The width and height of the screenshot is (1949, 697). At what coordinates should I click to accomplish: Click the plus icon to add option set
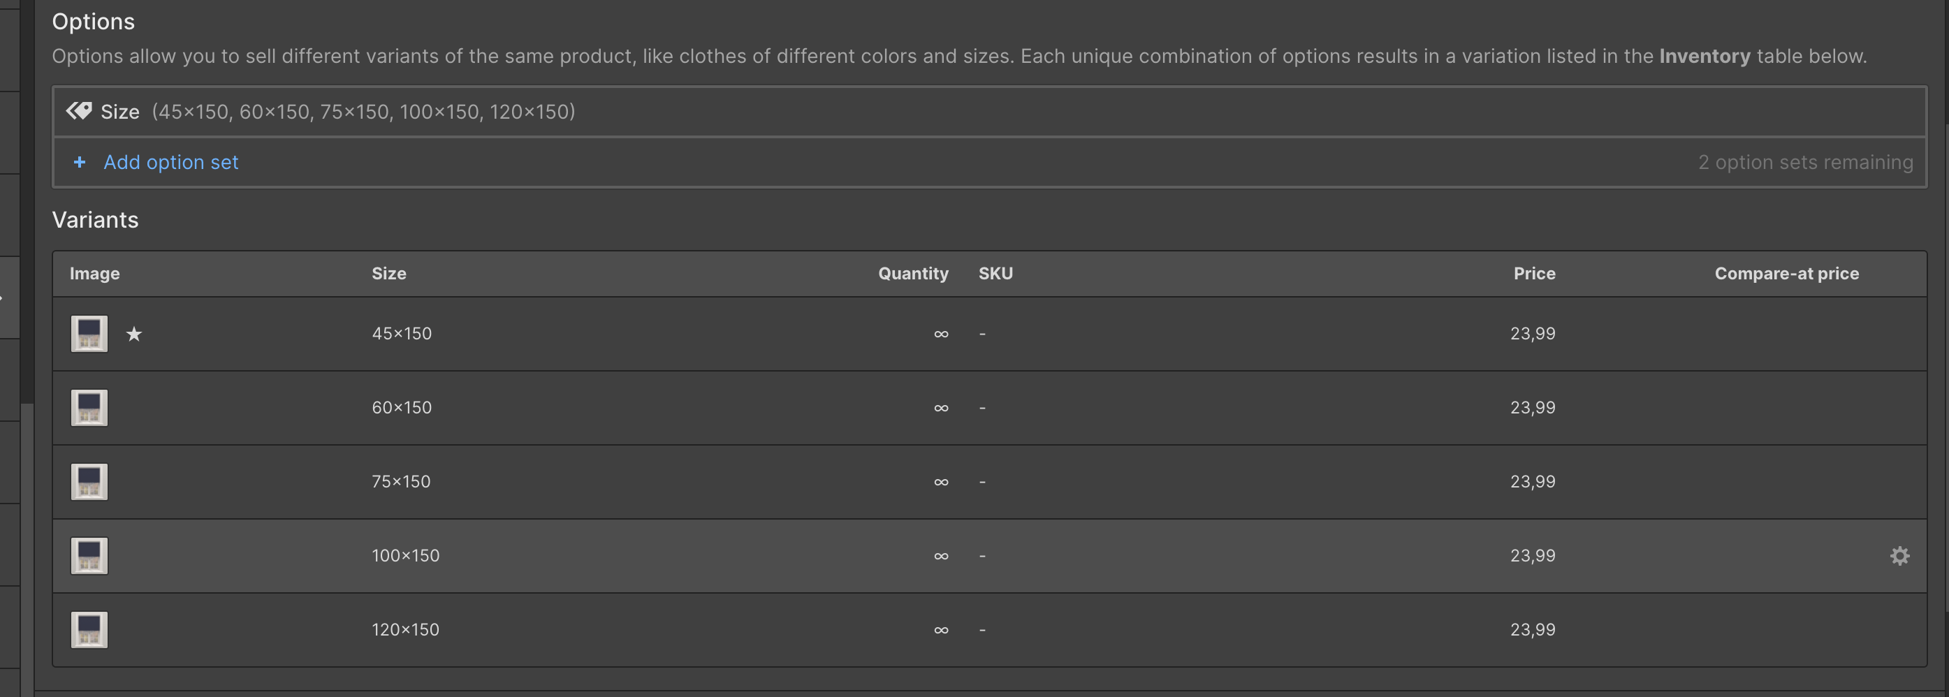[80, 162]
